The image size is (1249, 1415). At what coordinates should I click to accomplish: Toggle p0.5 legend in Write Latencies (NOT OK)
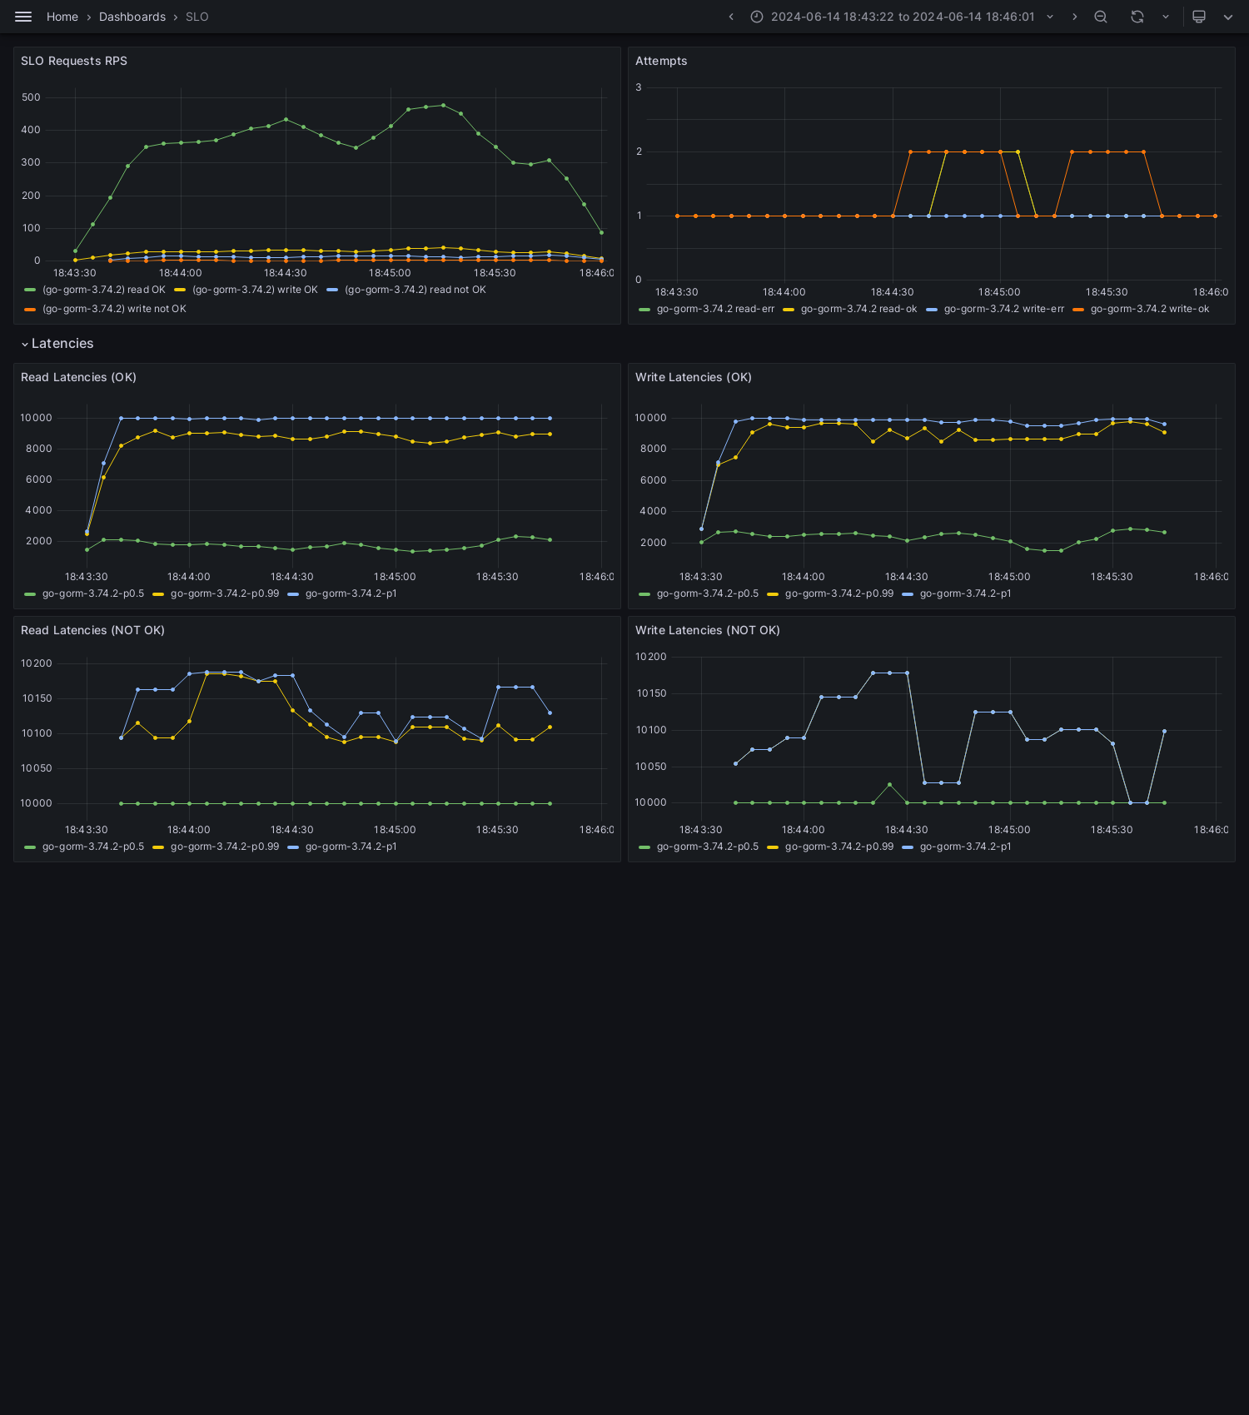pyautogui.click(x=708, y=847)
